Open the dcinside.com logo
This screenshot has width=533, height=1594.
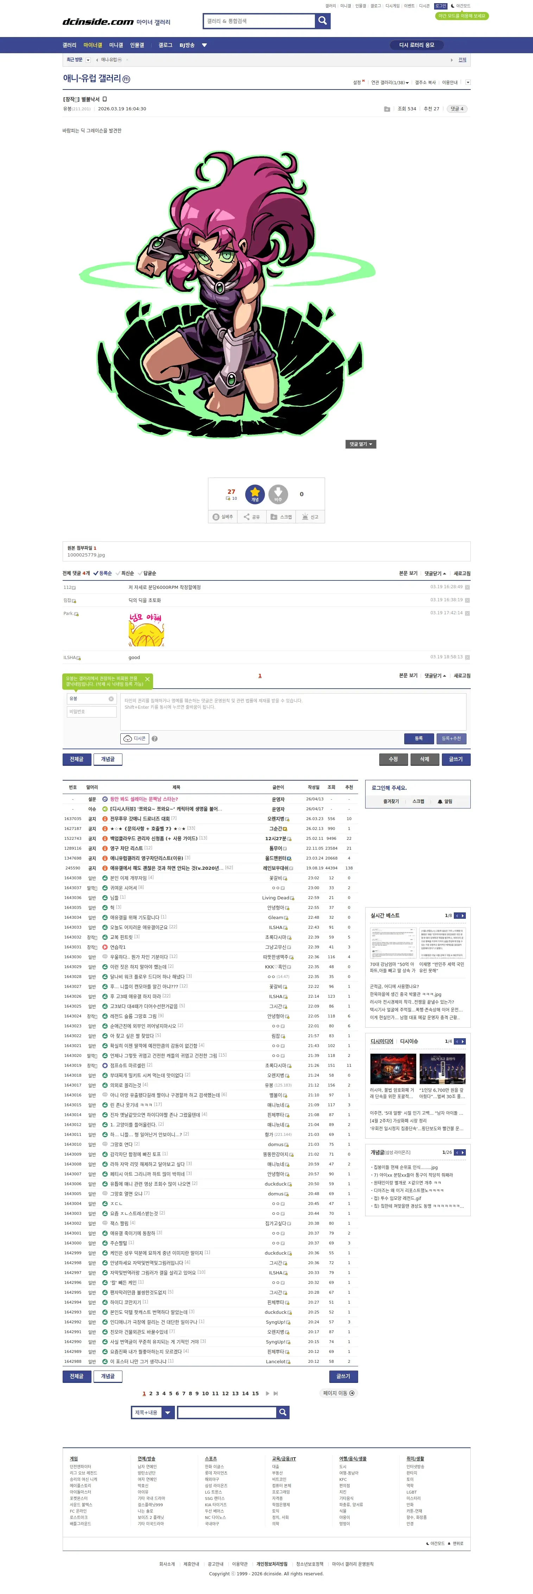[97, 21]
